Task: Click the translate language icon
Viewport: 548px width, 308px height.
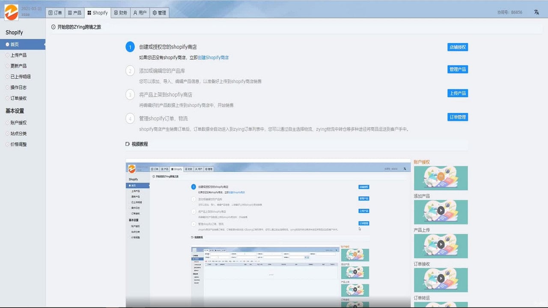Action: coord(536,12)
